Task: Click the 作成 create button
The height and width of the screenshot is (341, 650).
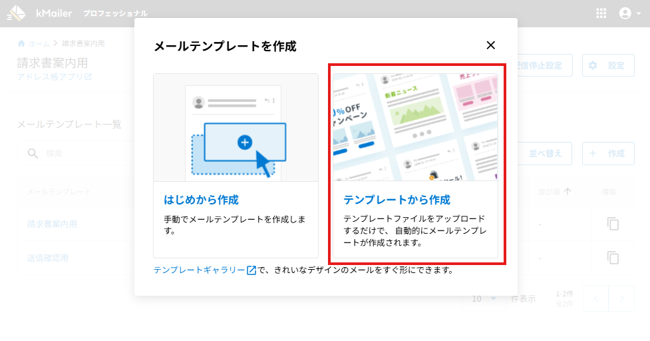Action: point(608,153)
